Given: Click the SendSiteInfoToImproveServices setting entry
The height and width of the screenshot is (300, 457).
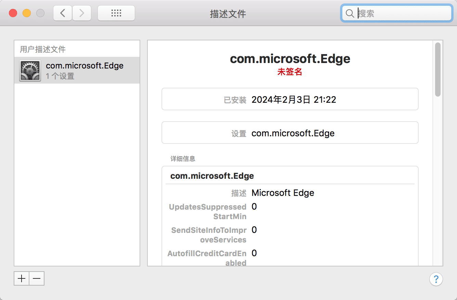Looking at the screenshot, I should pos(209,235).
